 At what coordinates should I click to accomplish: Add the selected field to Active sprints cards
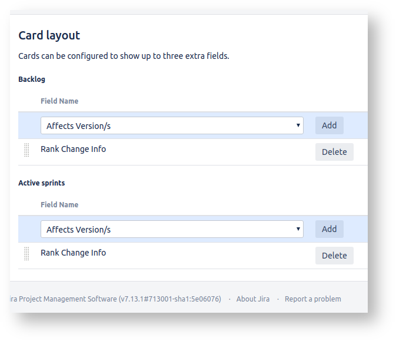[x=330, y=229]
